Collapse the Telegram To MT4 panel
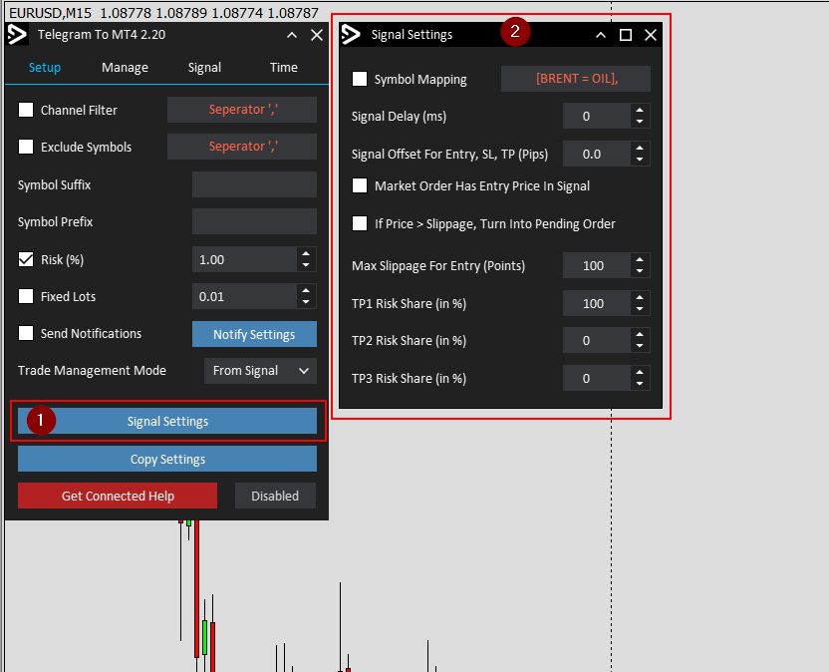829x672 pixels. pos(291,35)
